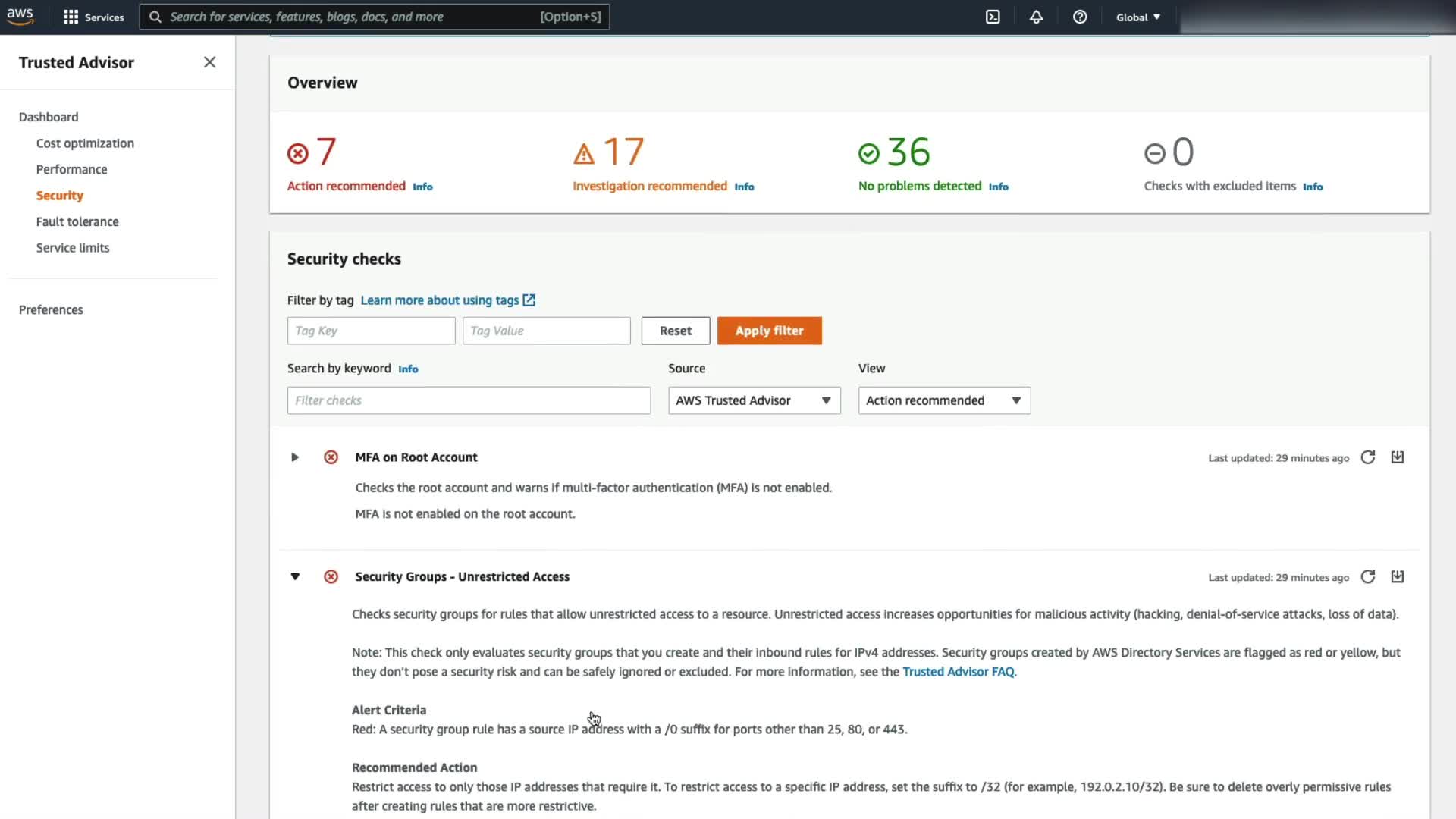The height and width of the screenshot is (819, 1456).
Task: Expand the MFA on Root Account check
Action: tap(295, 457)
